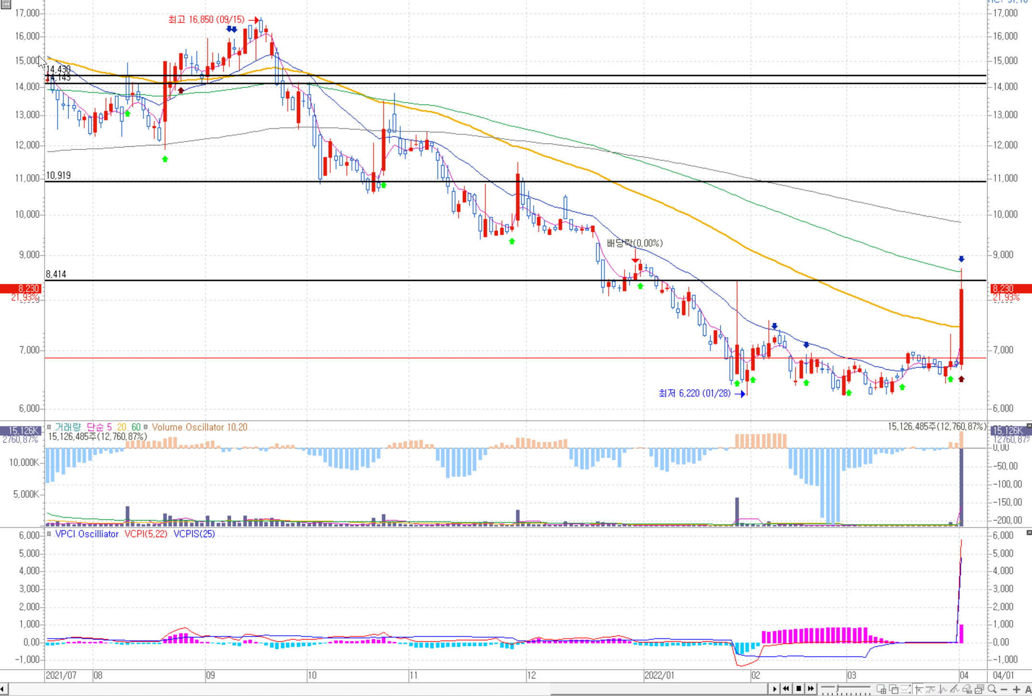Click the bar-spacing slider in the bottom toolbar
Viewport: 1032px width, 696px height.
tap(845, 689)
